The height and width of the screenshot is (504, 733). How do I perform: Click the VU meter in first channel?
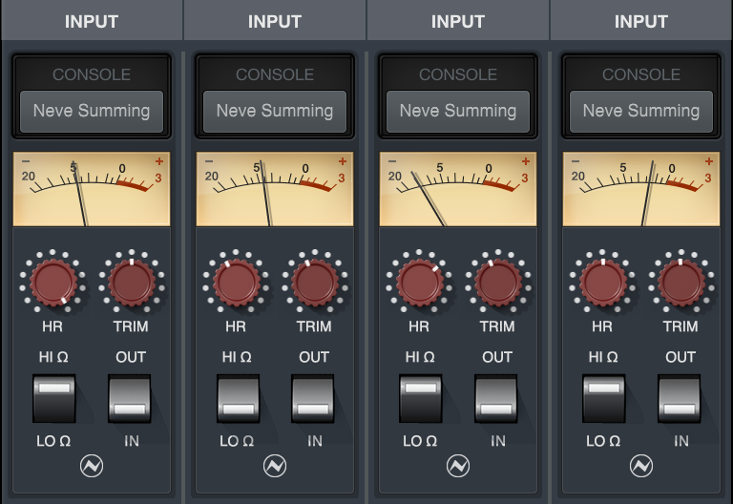92,189
